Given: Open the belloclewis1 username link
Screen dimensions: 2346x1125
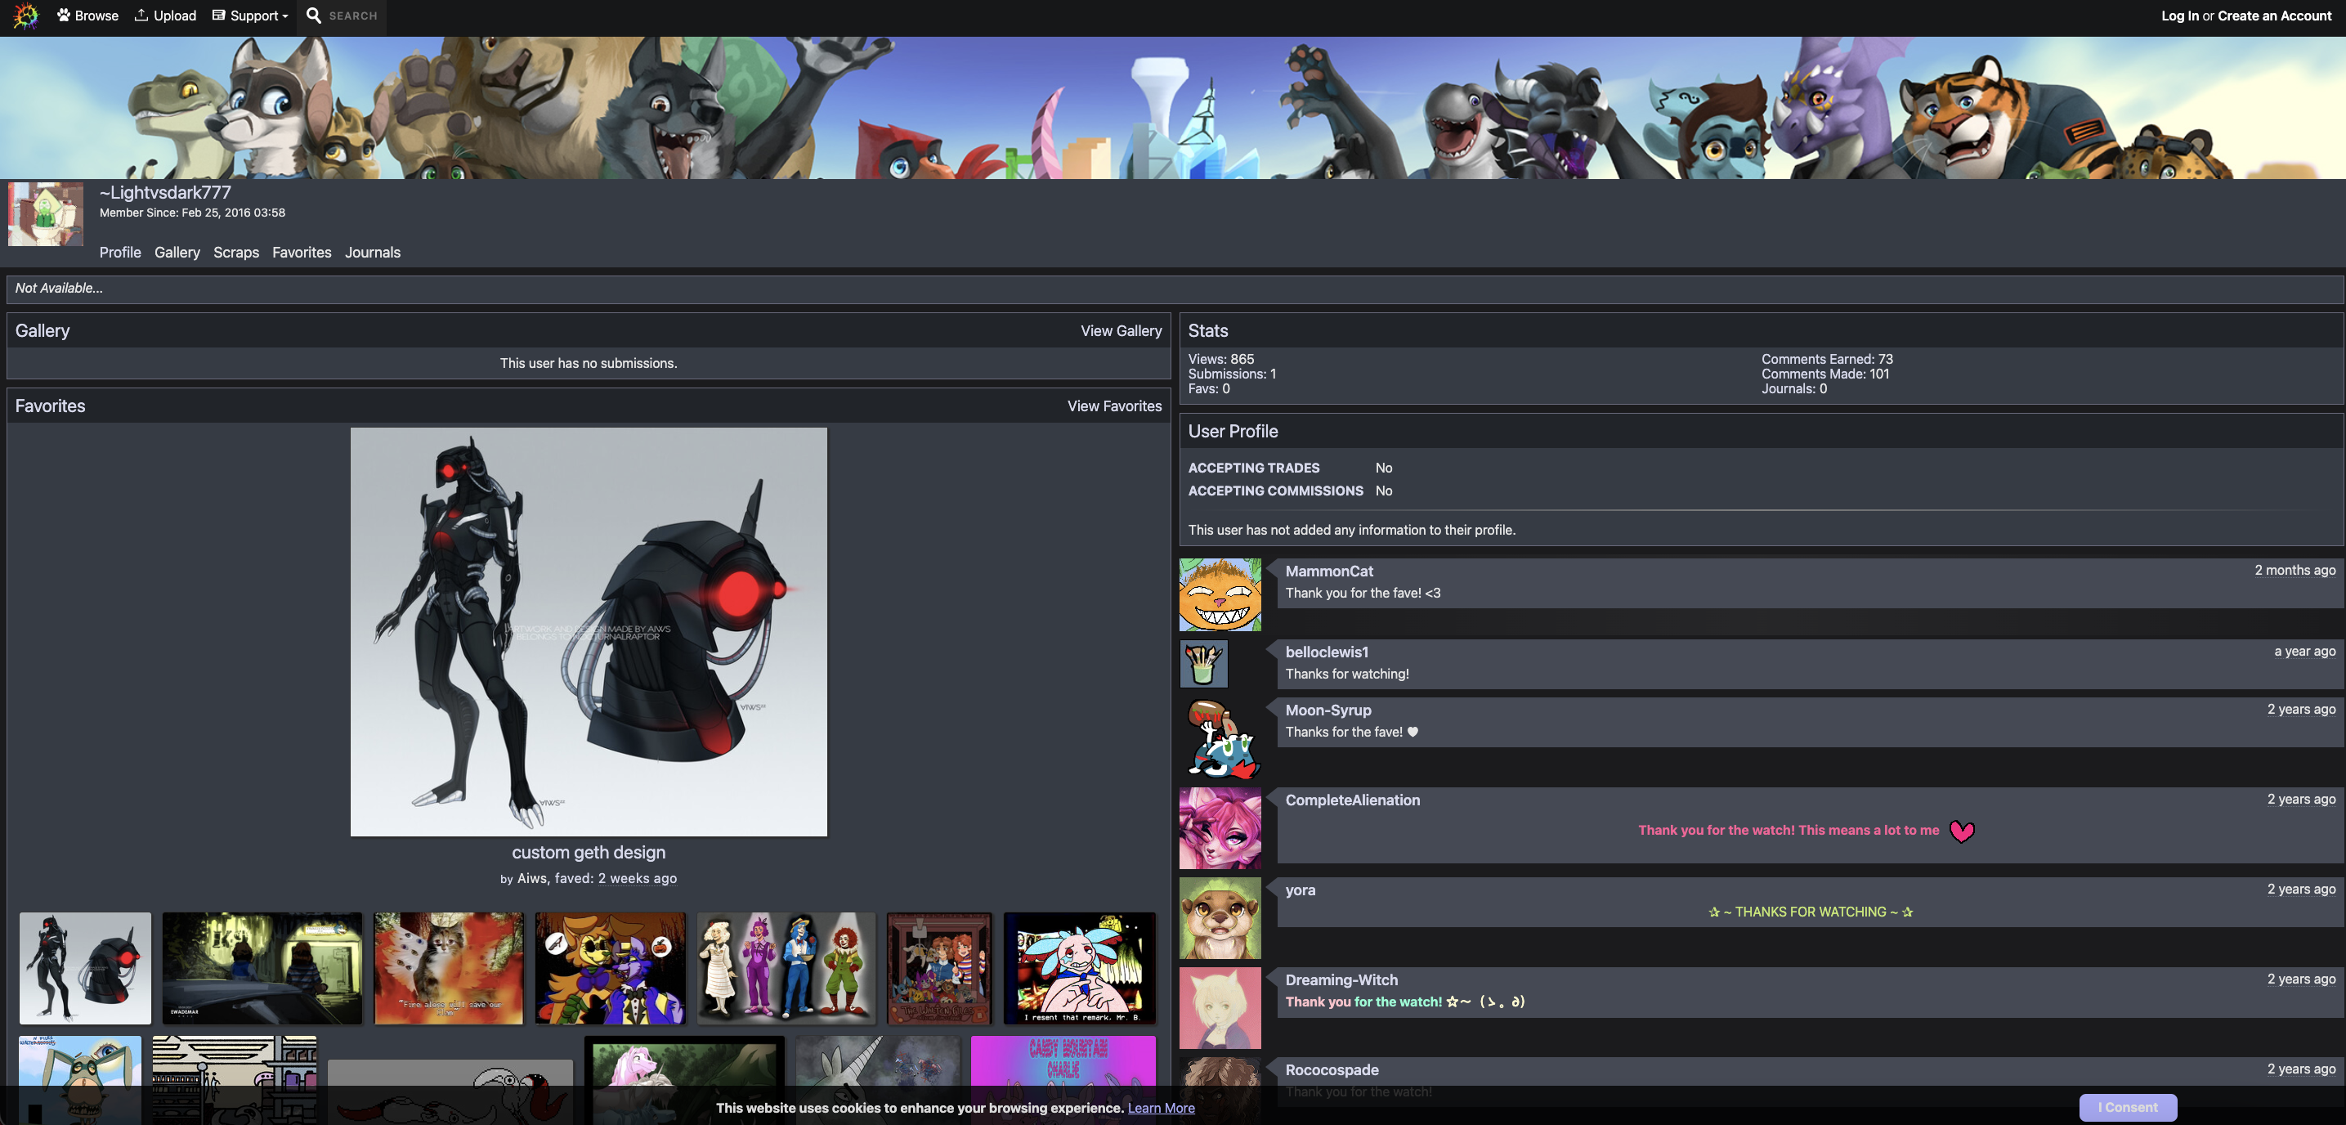Looking at the screenshot, I should [x=1326, y=652].
